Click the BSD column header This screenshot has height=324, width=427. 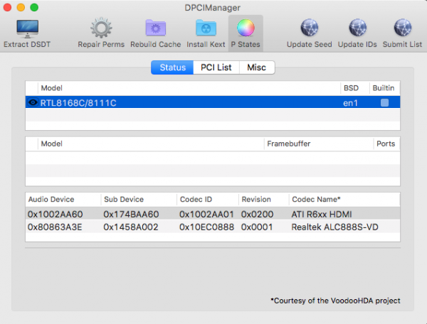(351, 88)
